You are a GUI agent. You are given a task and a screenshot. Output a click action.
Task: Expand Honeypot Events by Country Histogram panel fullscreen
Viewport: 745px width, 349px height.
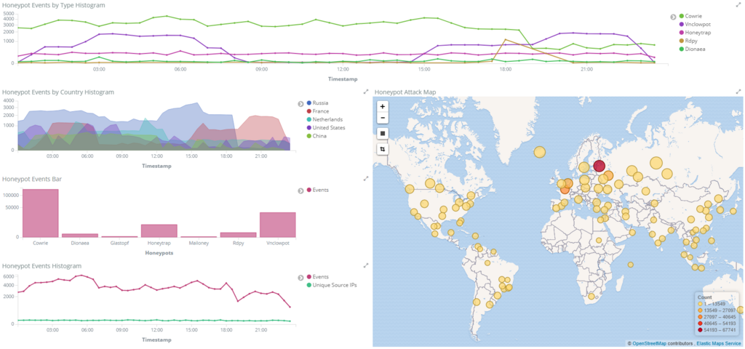click(366, 92)
